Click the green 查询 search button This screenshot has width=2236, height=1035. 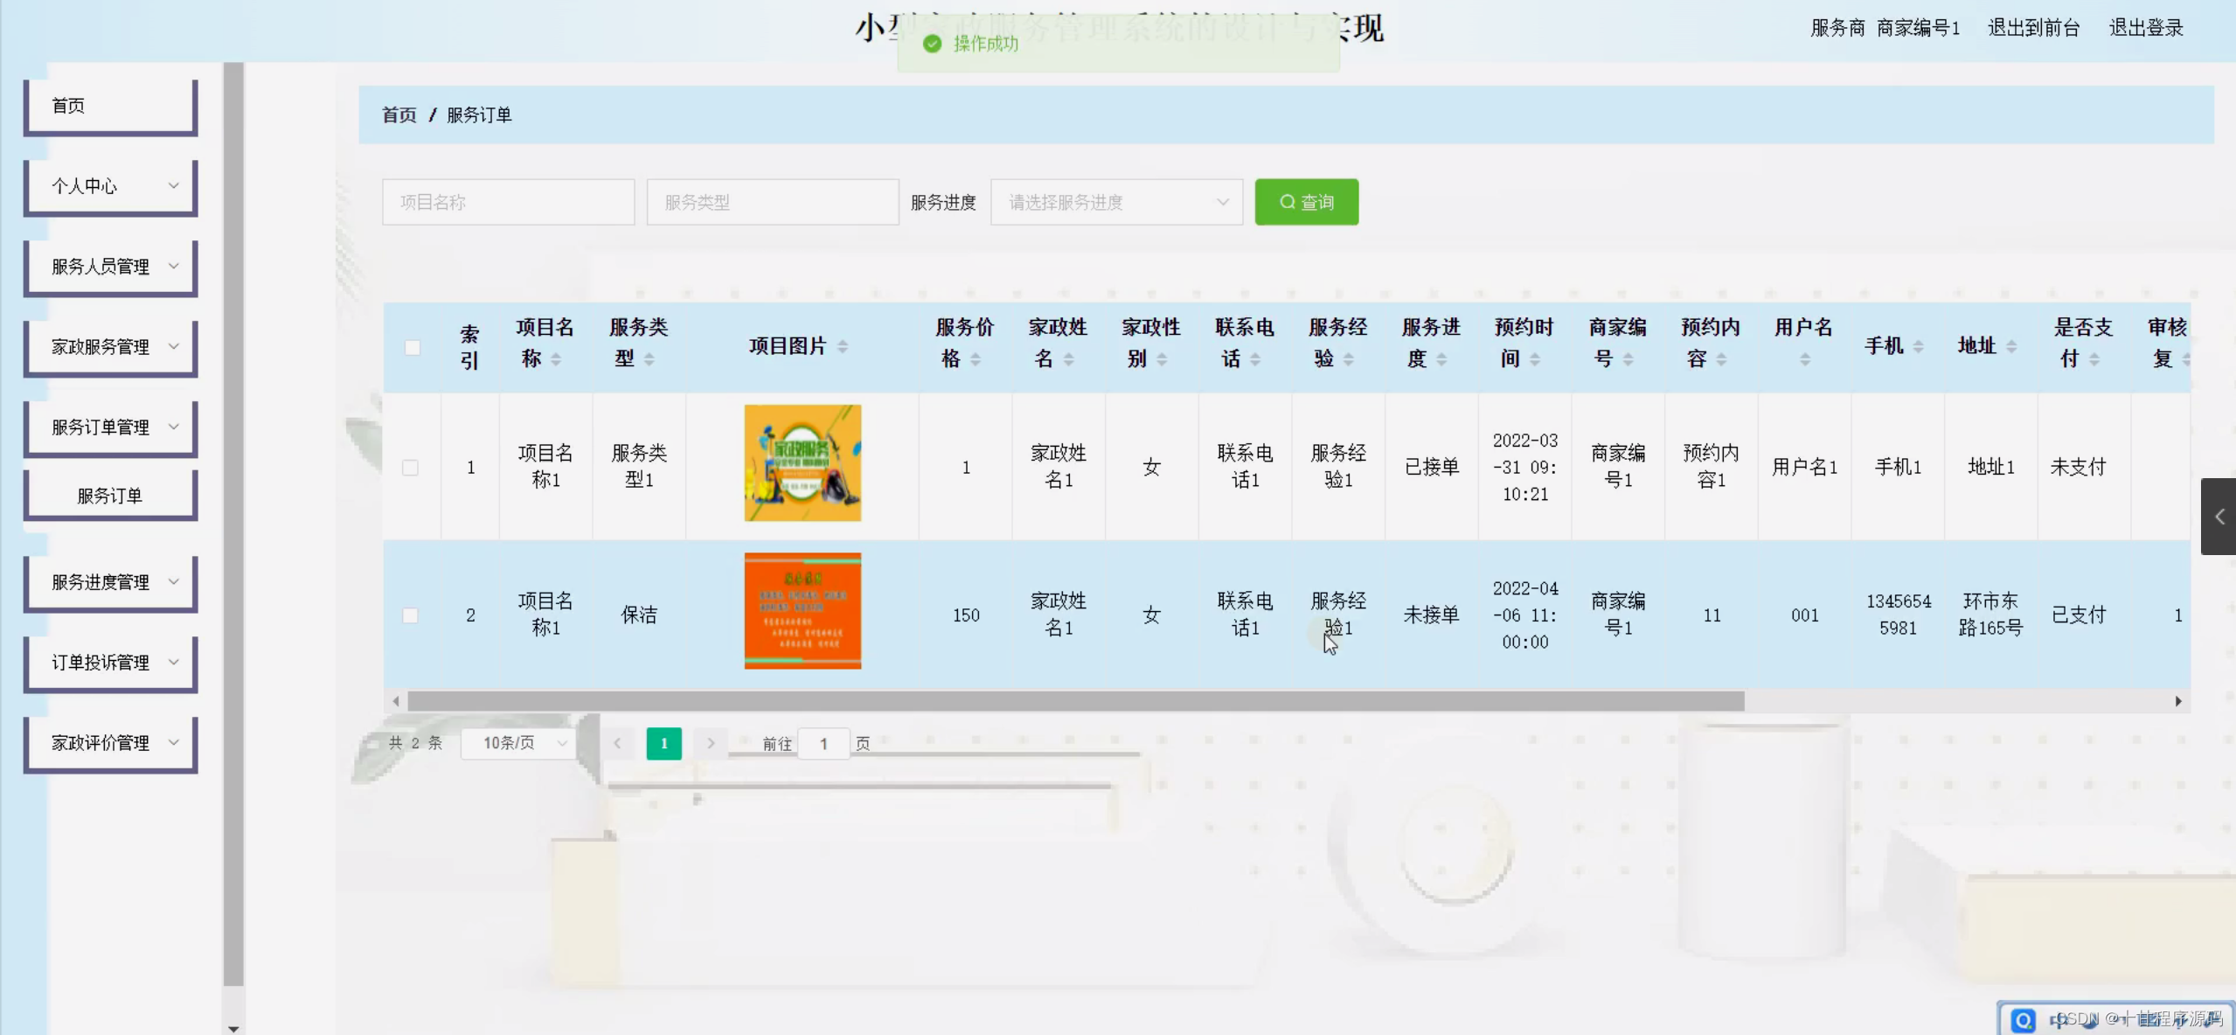pos(1306,202)
